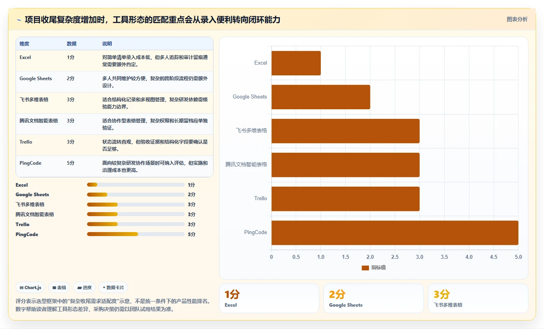Click the 2.5 tick on the x-axis
Viewport: 544px width, 329px height.
click(x=395, y=257)
